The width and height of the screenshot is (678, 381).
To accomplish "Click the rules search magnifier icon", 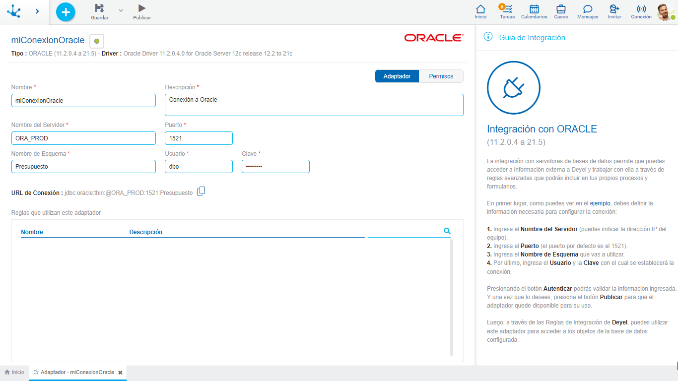I will coord(447,231).
